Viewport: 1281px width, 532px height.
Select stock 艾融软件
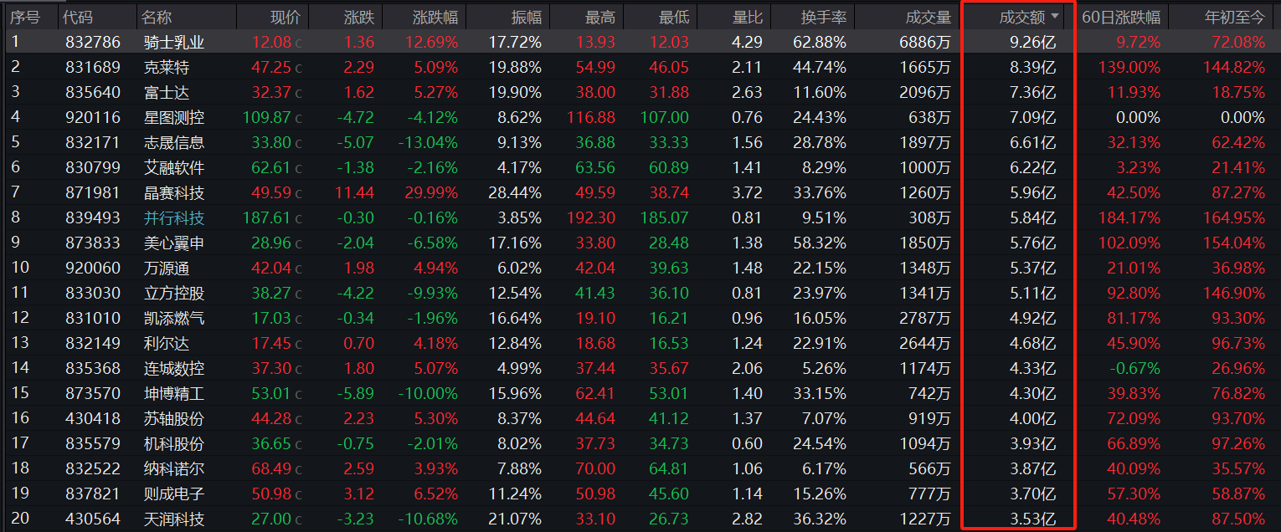[x=173, y=167]
